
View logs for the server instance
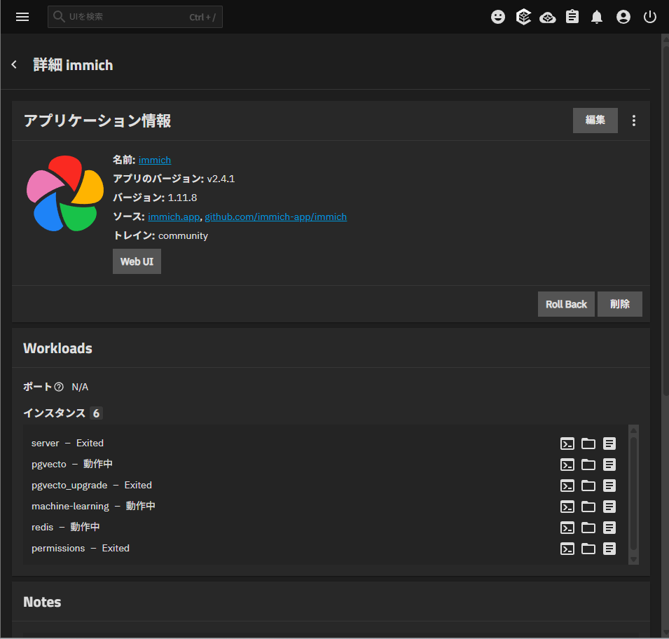609,444
